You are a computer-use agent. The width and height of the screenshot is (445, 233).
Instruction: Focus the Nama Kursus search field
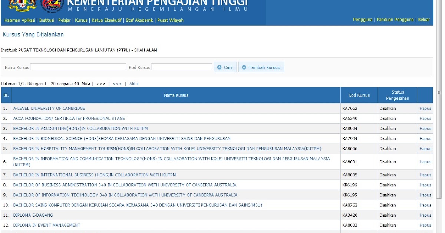point(78,67)
